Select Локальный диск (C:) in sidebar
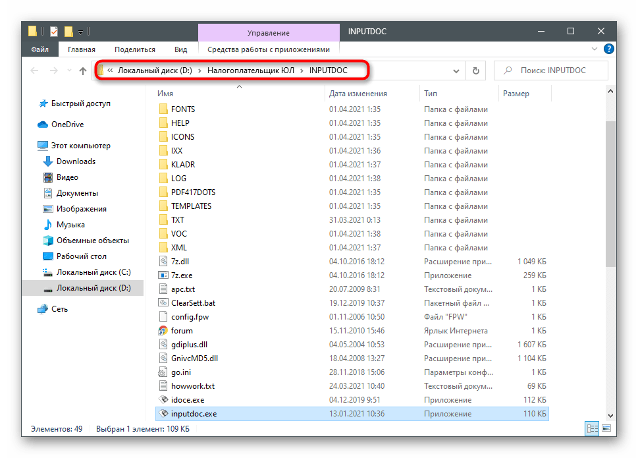This screenshot has width=638, height=458. (x=93, y=272)
